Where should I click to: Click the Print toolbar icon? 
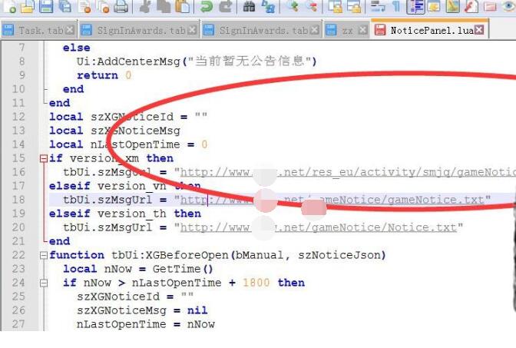[121, 7]
